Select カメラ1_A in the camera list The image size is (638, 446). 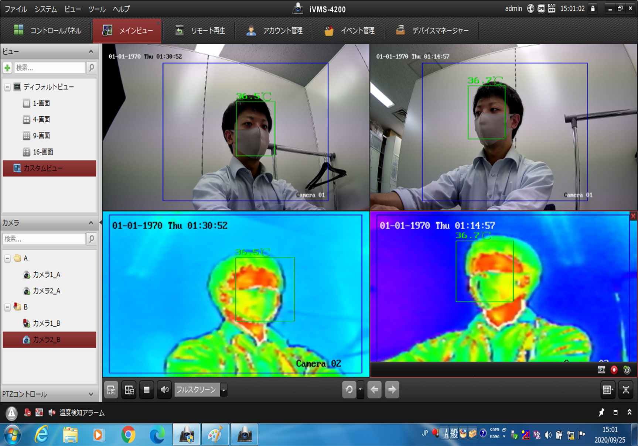[x=46, y=275]
